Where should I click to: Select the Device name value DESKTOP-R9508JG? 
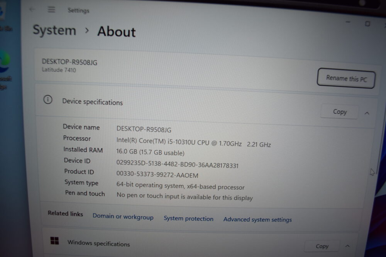pyautogui.click(x=144, y=129)
